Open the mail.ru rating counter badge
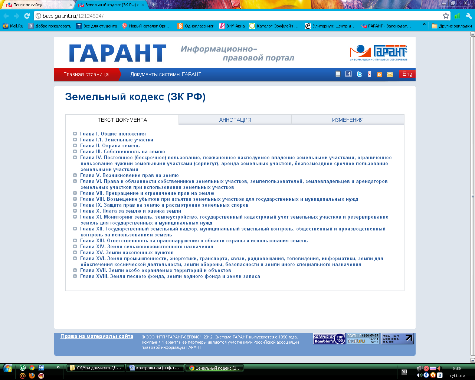Screen dimensions: 475x380 (x=363, y=339)
